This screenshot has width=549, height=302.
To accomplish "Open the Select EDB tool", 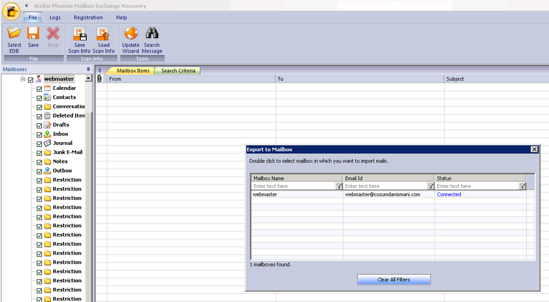I will click(x=14, y=40).
